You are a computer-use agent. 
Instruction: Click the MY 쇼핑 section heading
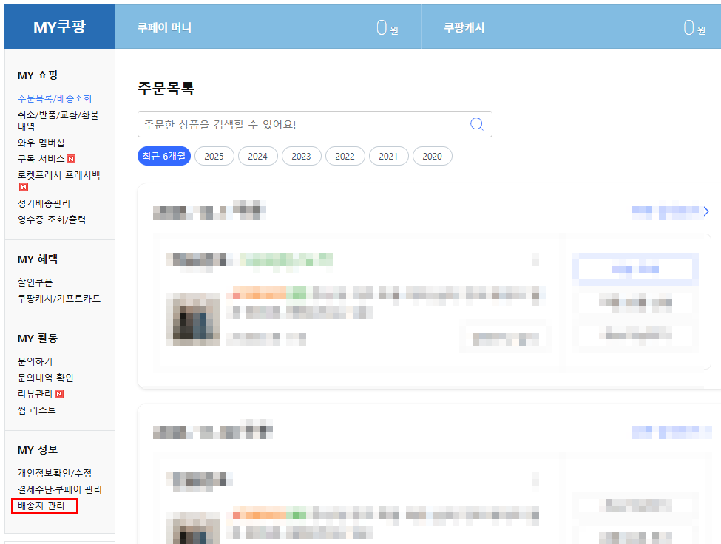38,75
